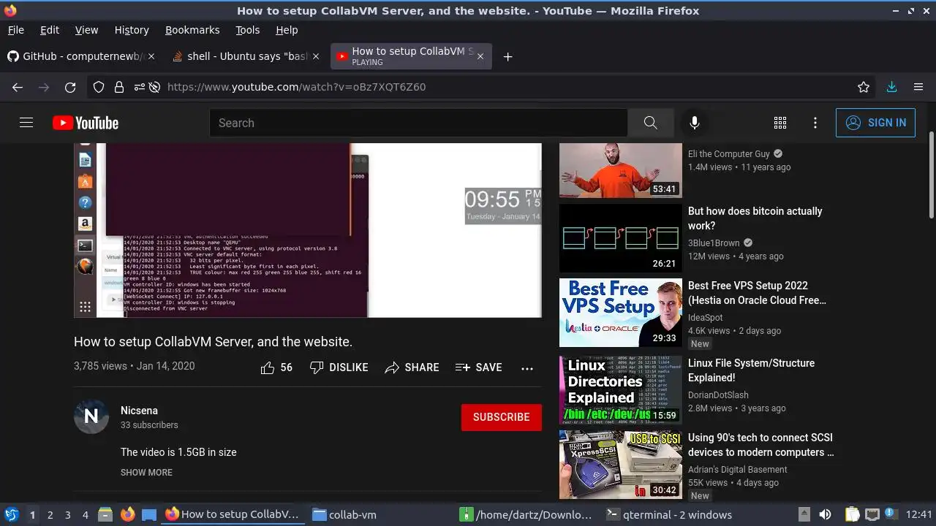Click the tracking protection shield icon
This screenshot has height=526, width=936.
(99, 87)
